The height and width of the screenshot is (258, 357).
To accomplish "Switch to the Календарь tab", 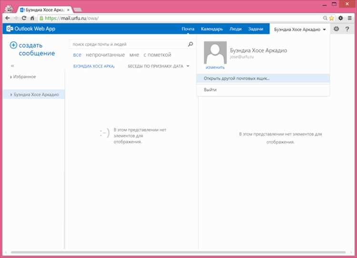I will click(212, 29).
